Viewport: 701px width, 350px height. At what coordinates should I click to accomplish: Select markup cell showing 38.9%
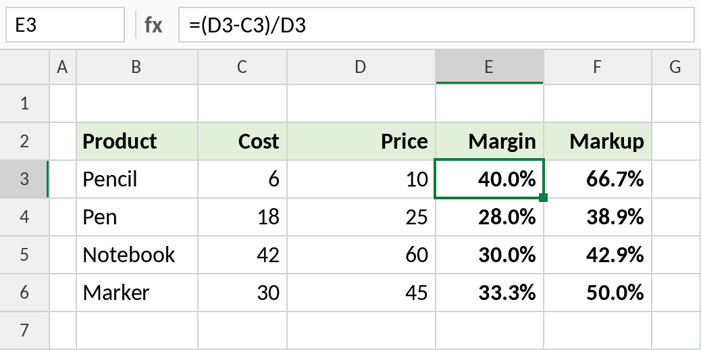[x=598, y=217]
